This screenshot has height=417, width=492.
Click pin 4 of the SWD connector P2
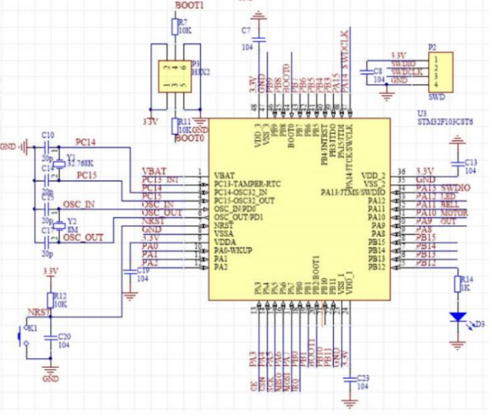436,84
